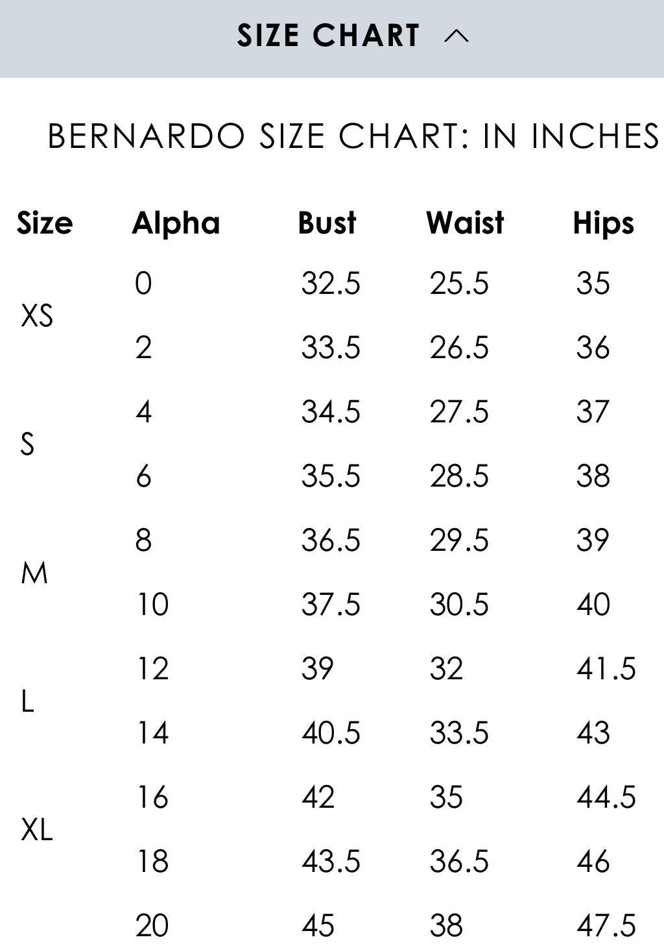Click the alpha size 0 entry
Viewport: 664px width, 944px height.
pyautogui.click(x=144, y=284)
